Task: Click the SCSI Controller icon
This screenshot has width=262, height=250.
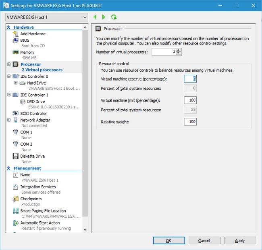Action: [x=16, y=114]
